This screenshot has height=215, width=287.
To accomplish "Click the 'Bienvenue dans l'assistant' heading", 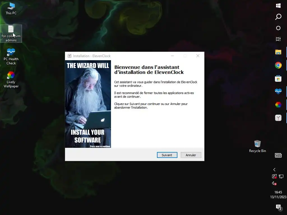I will (x=149, y=70).
